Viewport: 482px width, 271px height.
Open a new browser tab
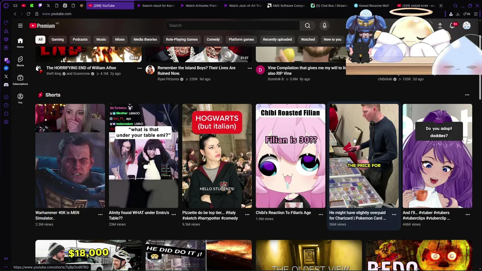click(x=441, y=6)
